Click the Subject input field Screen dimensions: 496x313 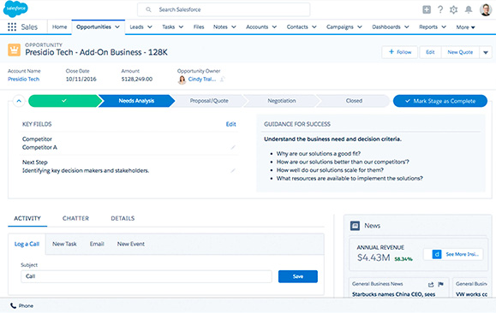click(x=146, y=276)
